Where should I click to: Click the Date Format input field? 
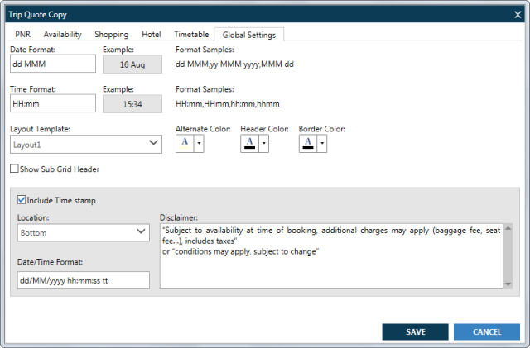[54, 64]
